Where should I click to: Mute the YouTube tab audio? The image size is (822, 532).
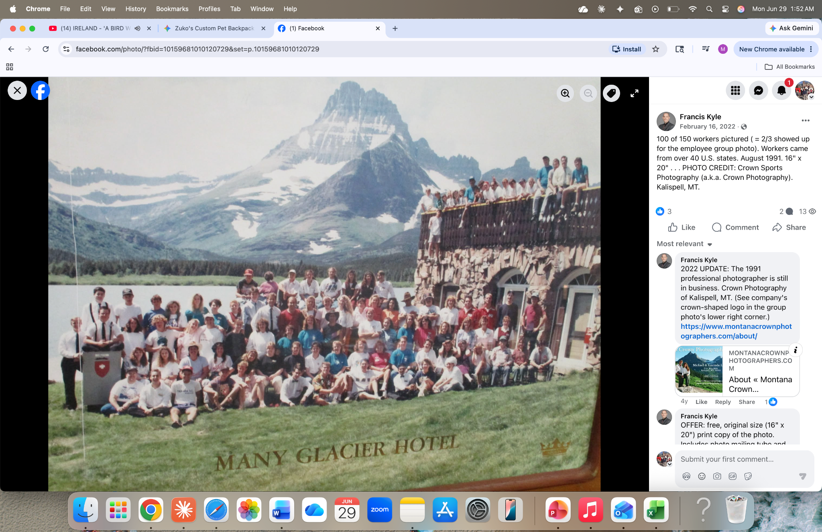138,29
